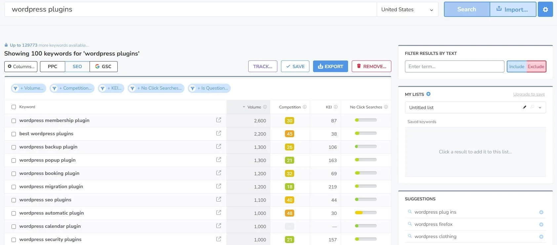
Task: Check the wordpress seo plugins row
Action: pos(14,200)
